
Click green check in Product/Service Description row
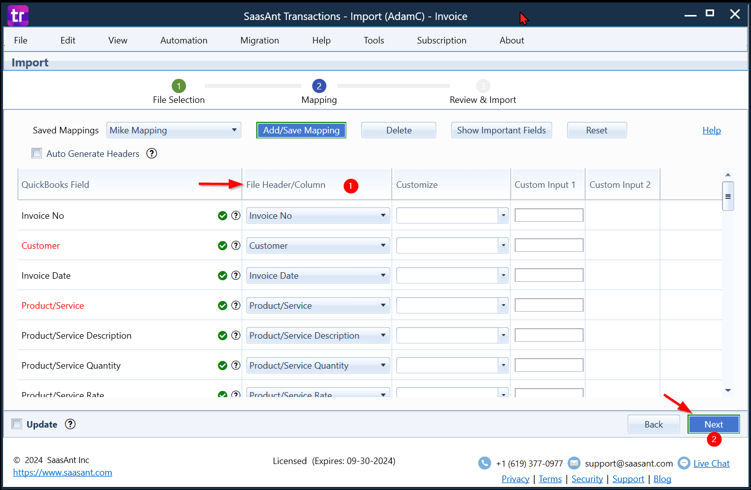click(x=223, y=335)
